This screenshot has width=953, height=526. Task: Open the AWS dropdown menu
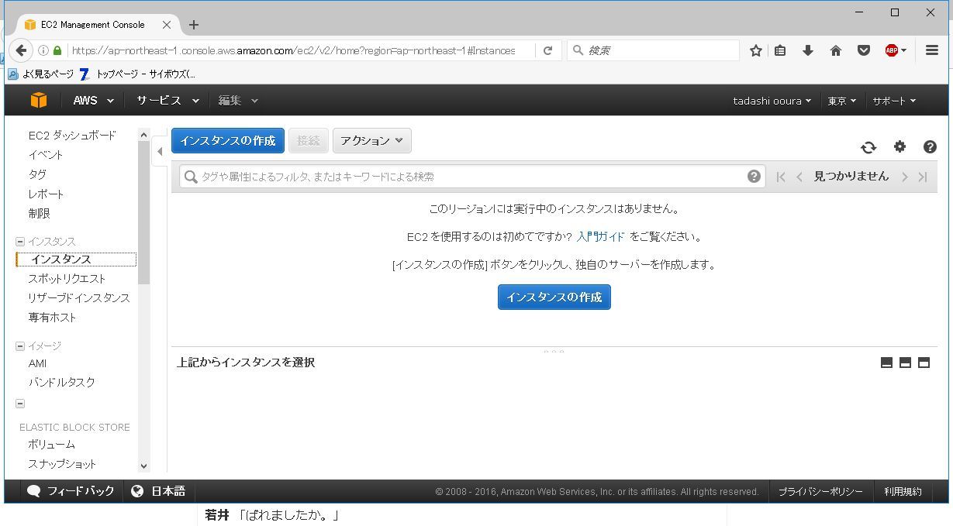click(x=93, y=101)
